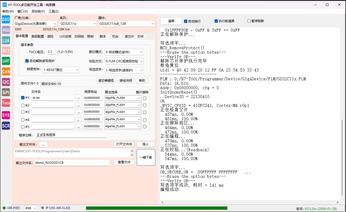Click the SYS system settings icon
The height and width of the screenshot is (212, 346).
click(6, 115)
